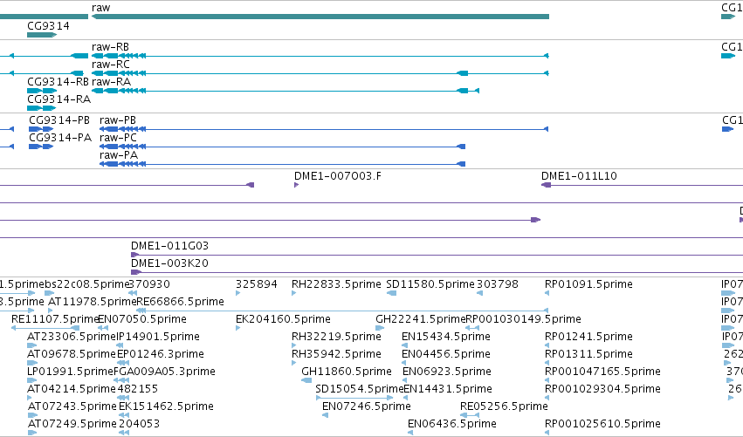Screen dimensions: 743x437
Task: Click the RE66866.5prime EST label
Action: [181, 302]
